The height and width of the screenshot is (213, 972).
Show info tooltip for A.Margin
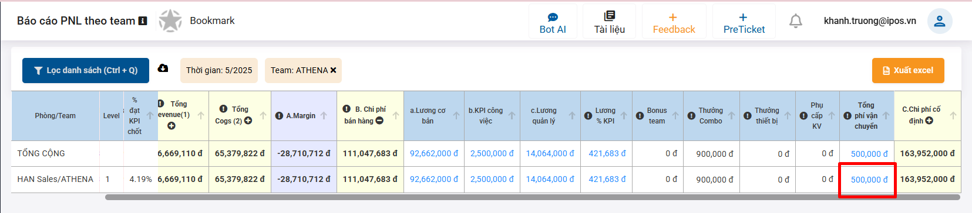279,116
